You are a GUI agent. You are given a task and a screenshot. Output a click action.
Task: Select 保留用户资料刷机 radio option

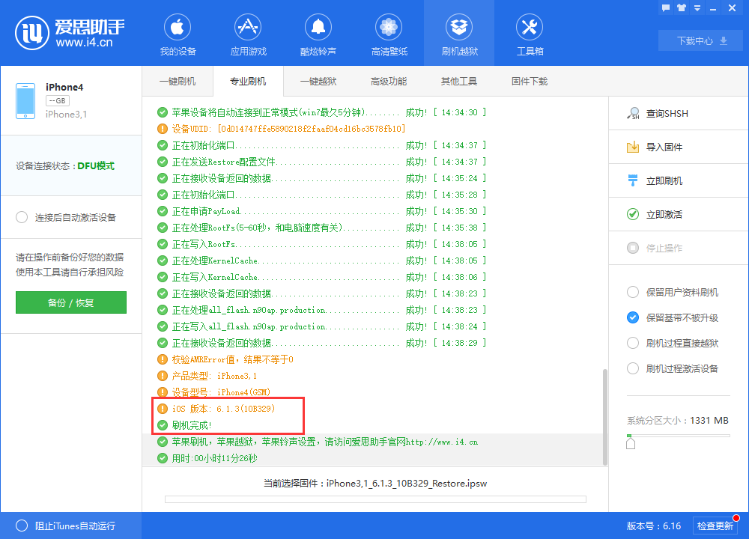[x=631, y=293]
